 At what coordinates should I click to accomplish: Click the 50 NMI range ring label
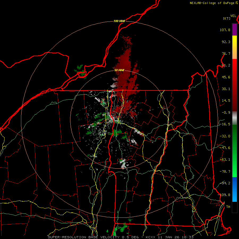tap(119, 70)
